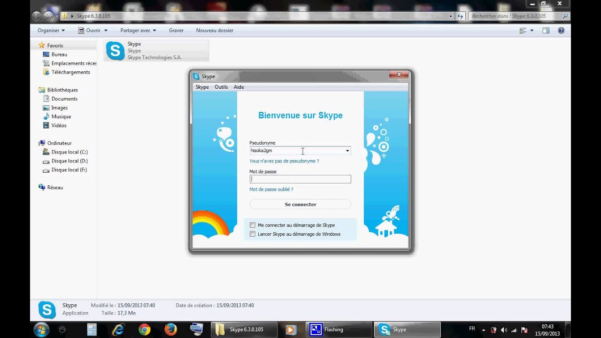Expand the Pseudonyme dropdown arrow
Screen dimensions: 601x338
click(347, 151)
